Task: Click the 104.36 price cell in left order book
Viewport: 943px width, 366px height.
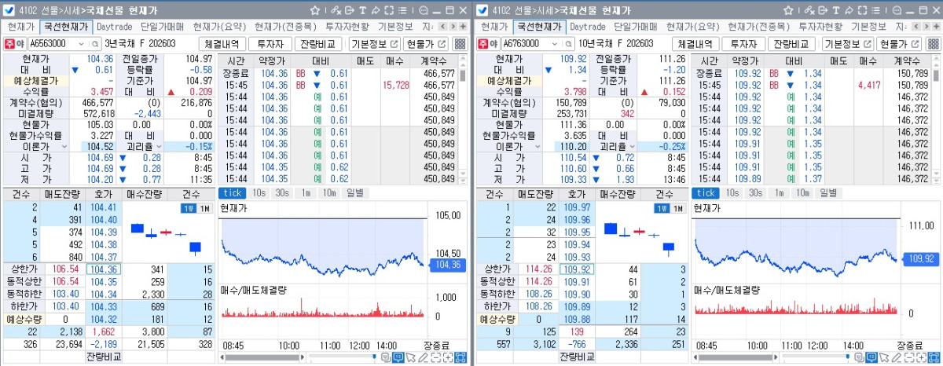Action: point(102,269)
